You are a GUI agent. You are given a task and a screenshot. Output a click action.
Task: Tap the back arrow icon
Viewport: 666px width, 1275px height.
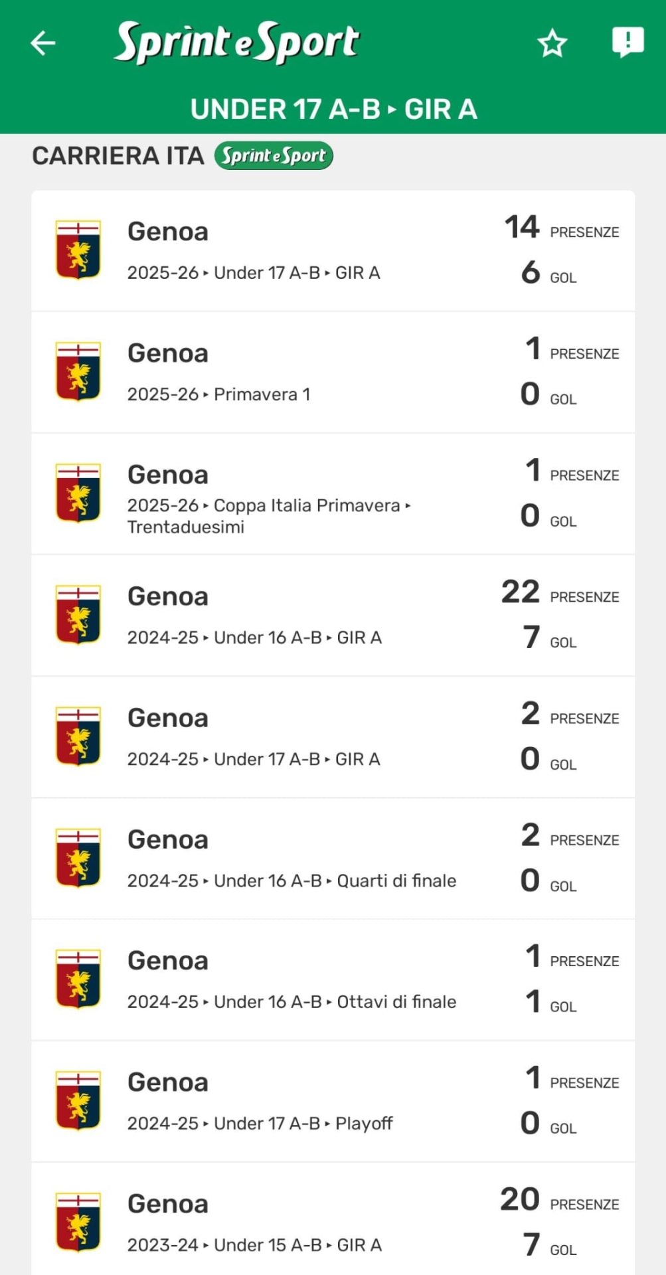[x=43, y=43]
